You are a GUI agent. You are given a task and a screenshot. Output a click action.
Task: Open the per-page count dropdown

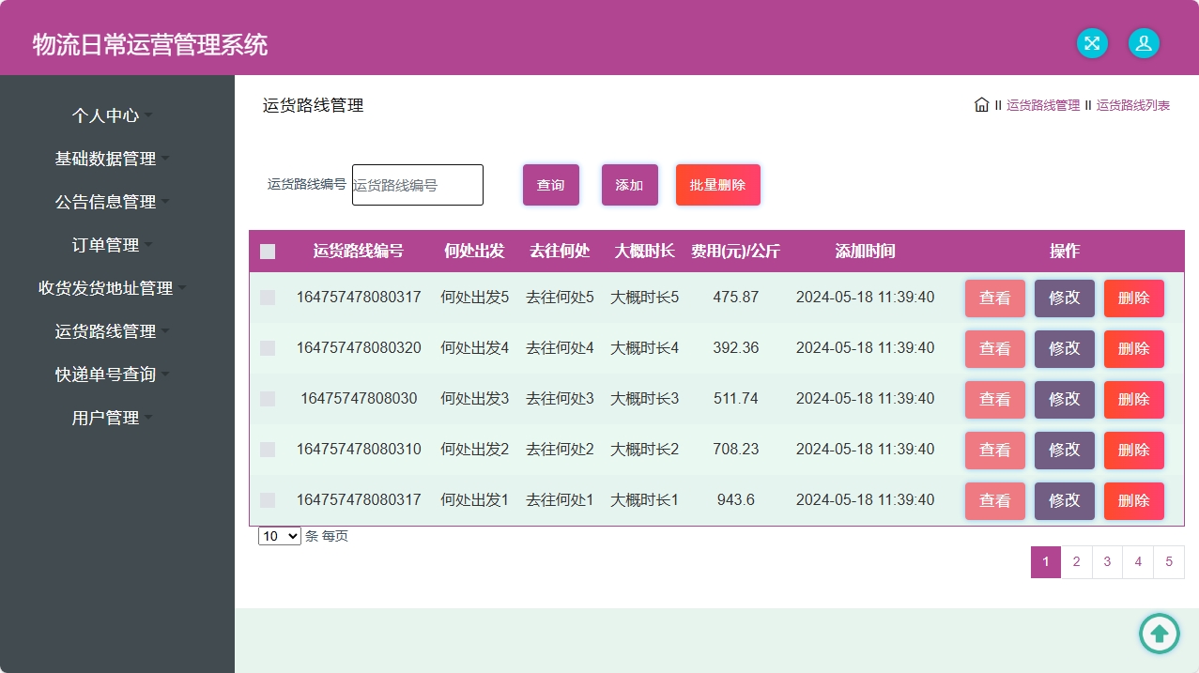(278, 535)
